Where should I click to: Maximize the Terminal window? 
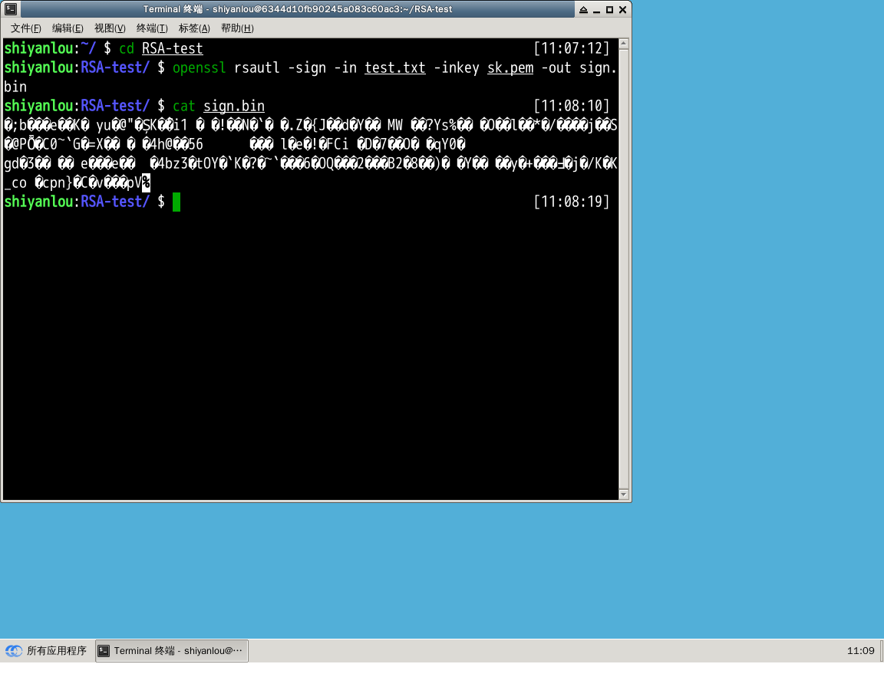609,10
